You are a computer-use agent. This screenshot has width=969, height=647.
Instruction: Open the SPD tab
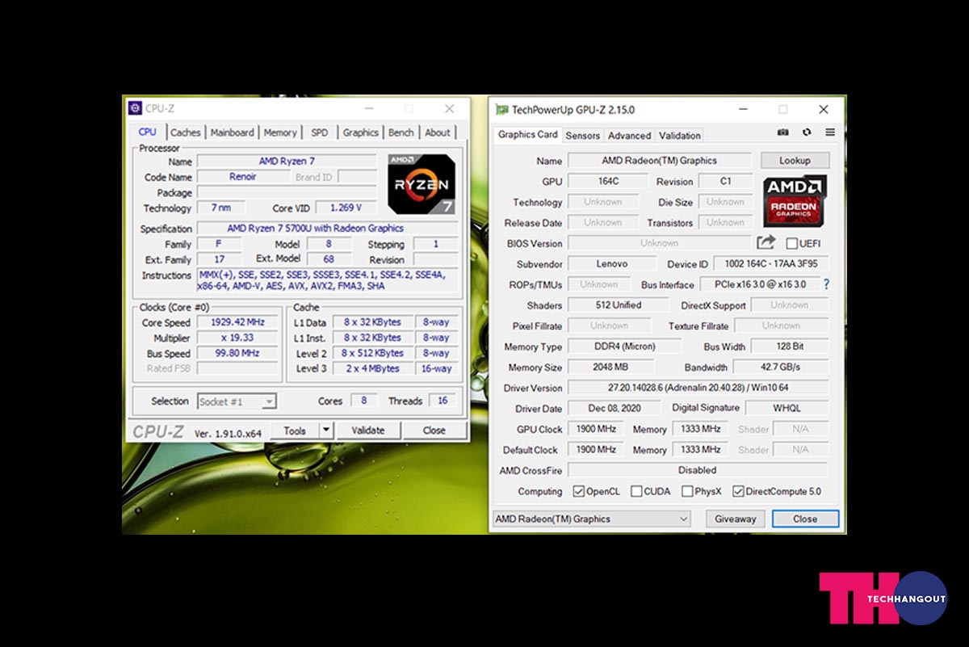point(320,132)
